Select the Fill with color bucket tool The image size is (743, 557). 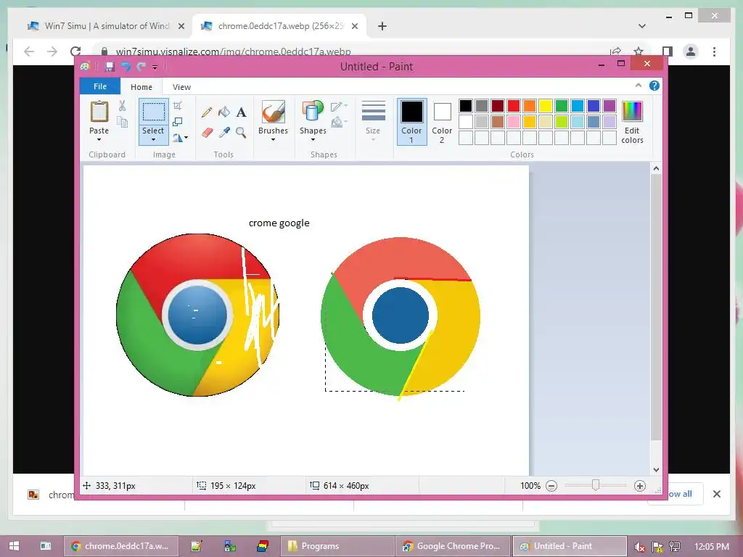pos(224,112)
